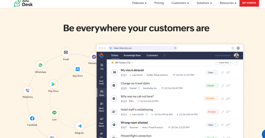Image resolution: width=265 pixels, height=138 pixels.
Task: Click the GET STARTED button
Action: click(x=249, y=3)
